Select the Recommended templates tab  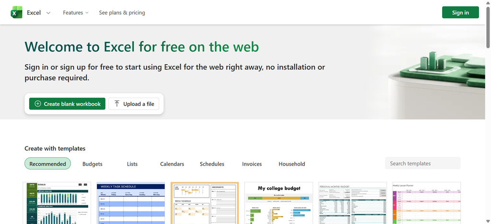tap(47, 163)
